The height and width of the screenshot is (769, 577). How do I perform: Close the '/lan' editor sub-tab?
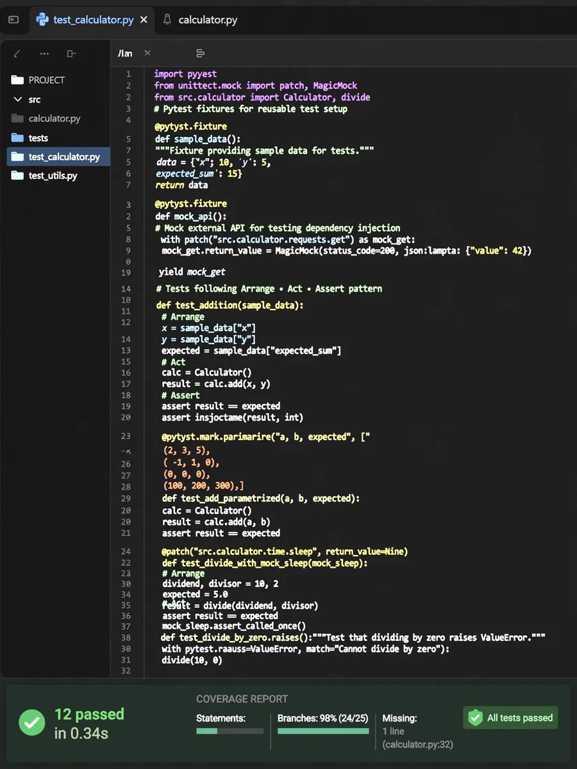pyautogui.click(x=147, y=53)
